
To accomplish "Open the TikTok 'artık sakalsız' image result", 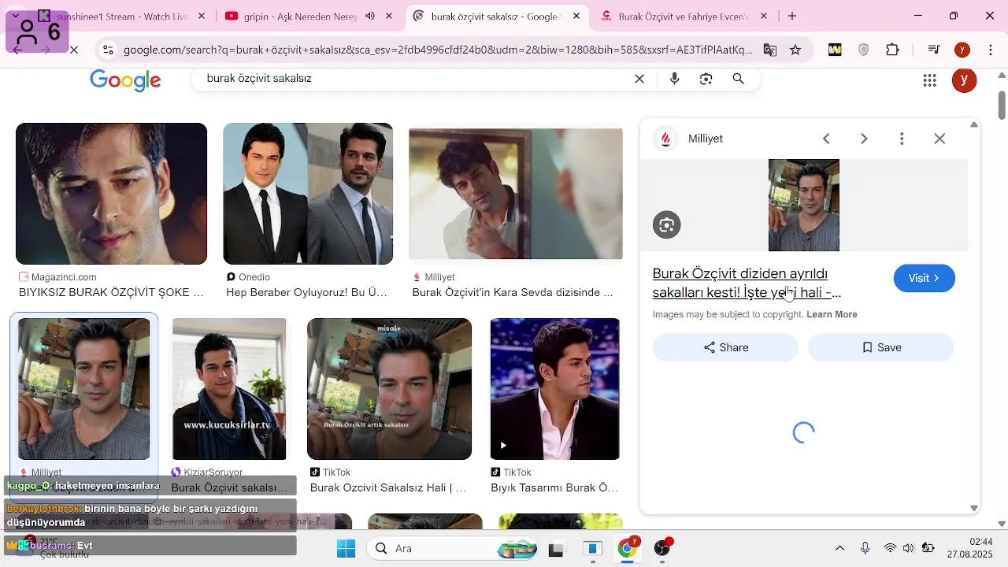I will (x=389, y=389).
